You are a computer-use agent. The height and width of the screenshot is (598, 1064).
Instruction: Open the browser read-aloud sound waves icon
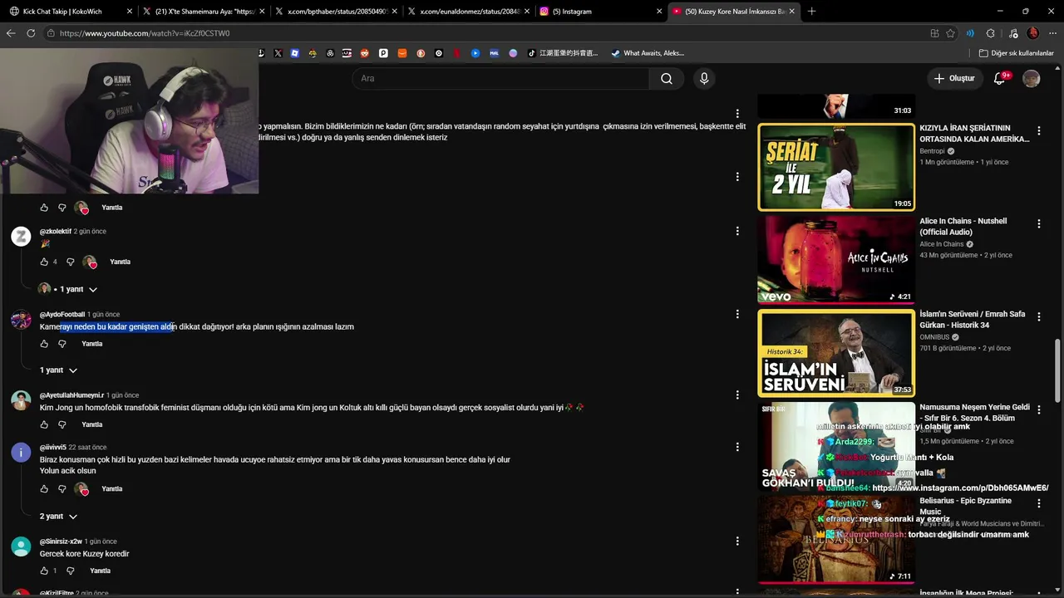pos(970,33)
